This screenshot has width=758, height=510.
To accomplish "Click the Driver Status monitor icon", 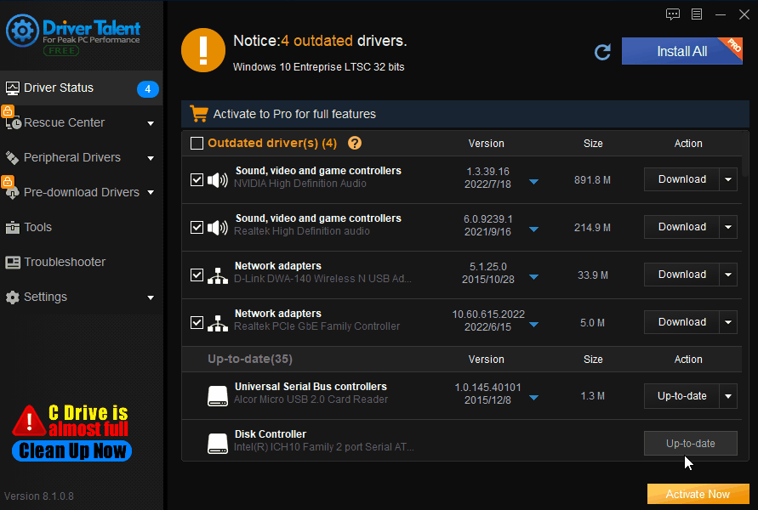I will pos(12,88).
